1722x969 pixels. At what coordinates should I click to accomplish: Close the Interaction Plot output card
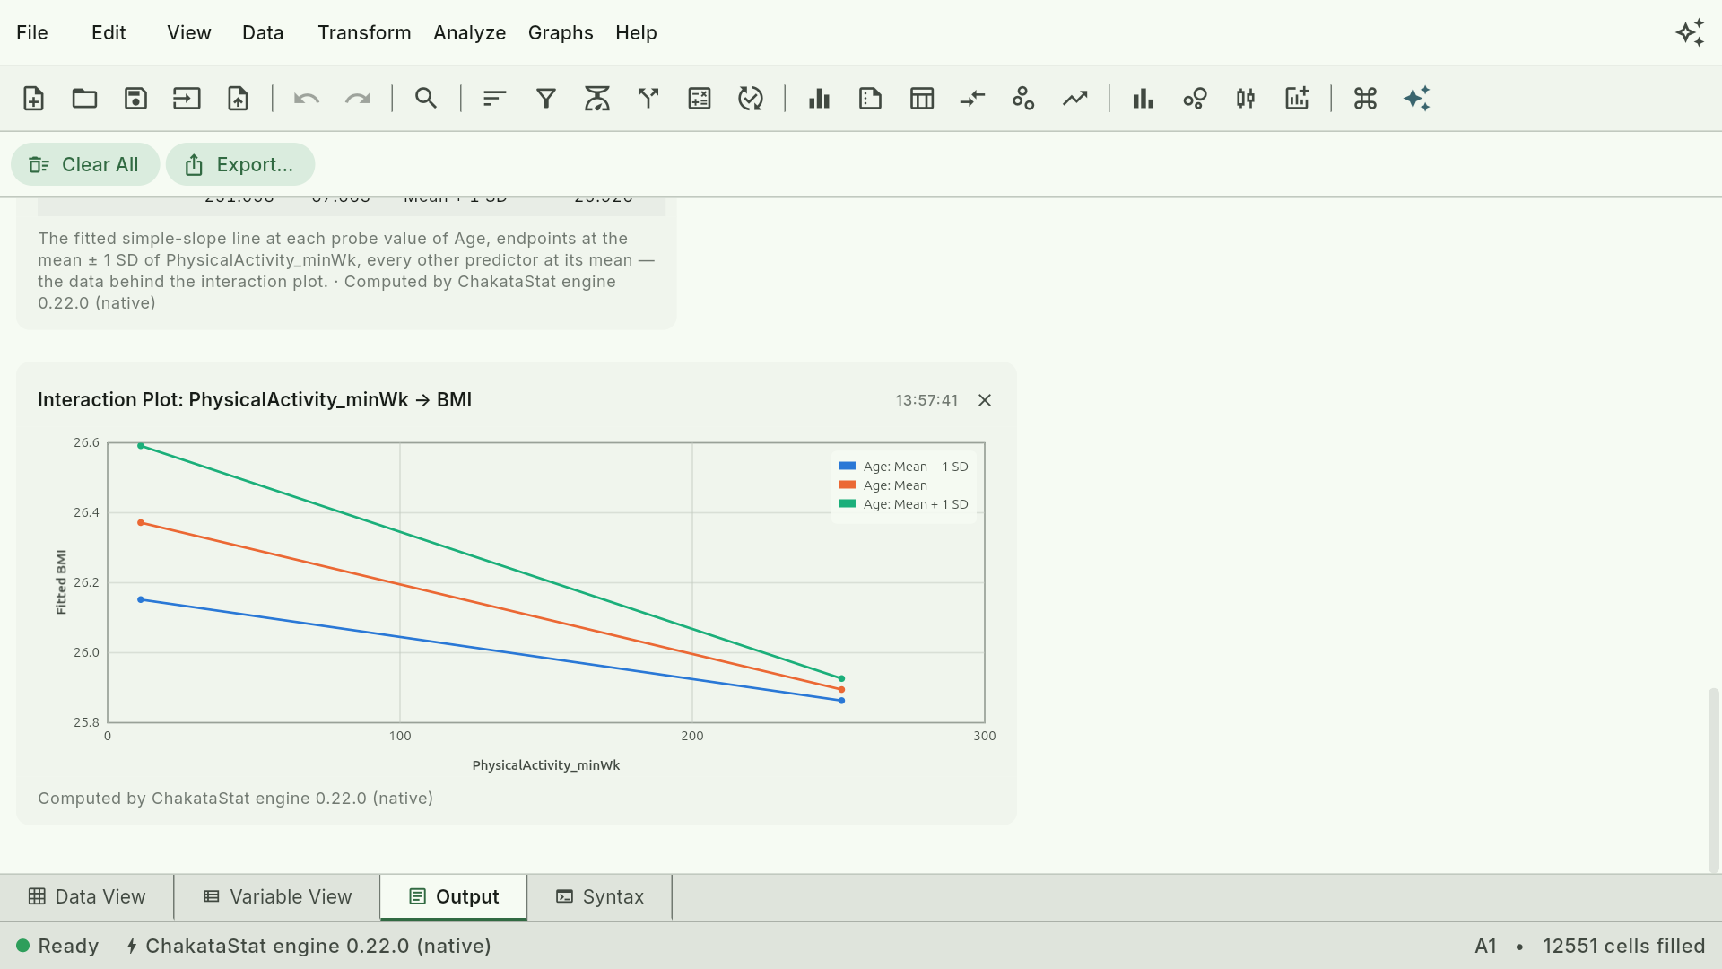tap(985, 400)
